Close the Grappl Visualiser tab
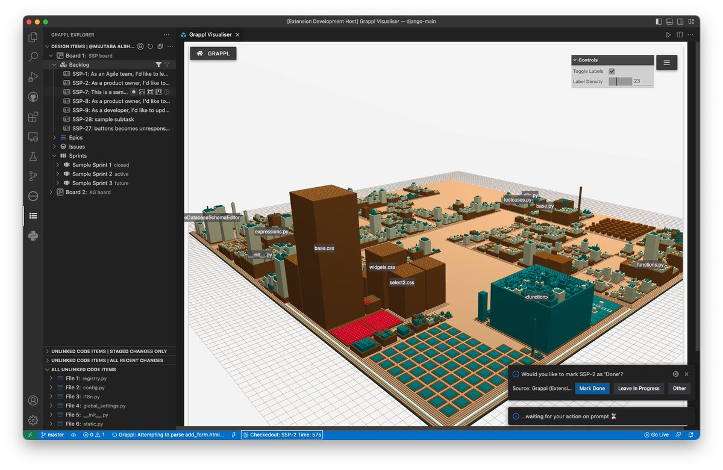 pyautogui.click(x=238, y=35)
